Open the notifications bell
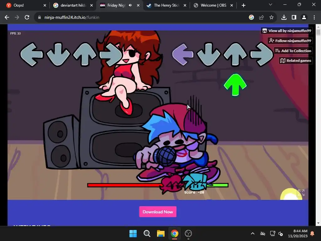The image size is (321, 241). click(313, 233)
